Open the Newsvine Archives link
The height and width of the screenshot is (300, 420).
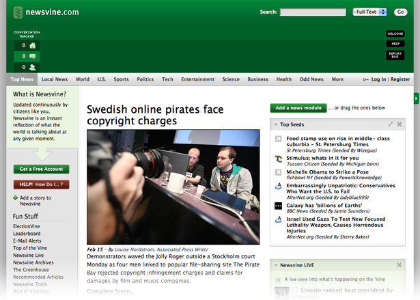(33, 262)
